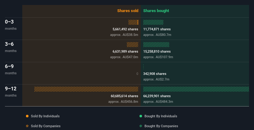The width and height of the screenshot is (254, 130).
Task: Click the 0 sold value for 6–9 months
Action: pos(137,74)
